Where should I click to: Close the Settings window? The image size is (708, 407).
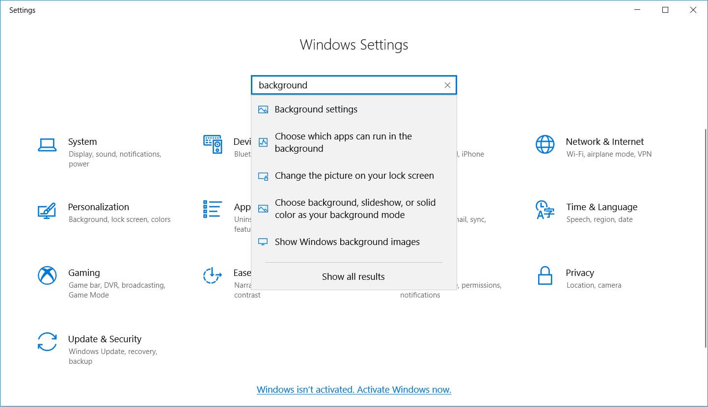click(x=693, y=10)
